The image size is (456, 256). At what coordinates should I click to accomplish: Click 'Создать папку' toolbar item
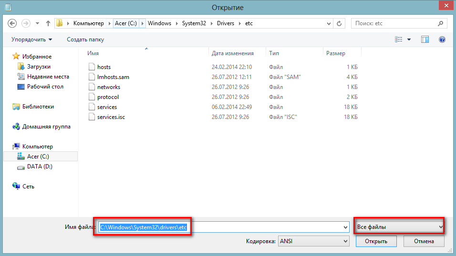coord(85,39)
